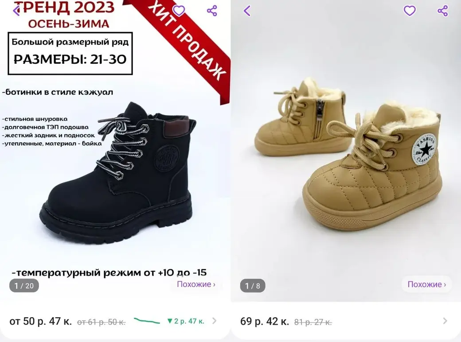Favorite the beige quilted boots with the heart

(x=410, y=11)
